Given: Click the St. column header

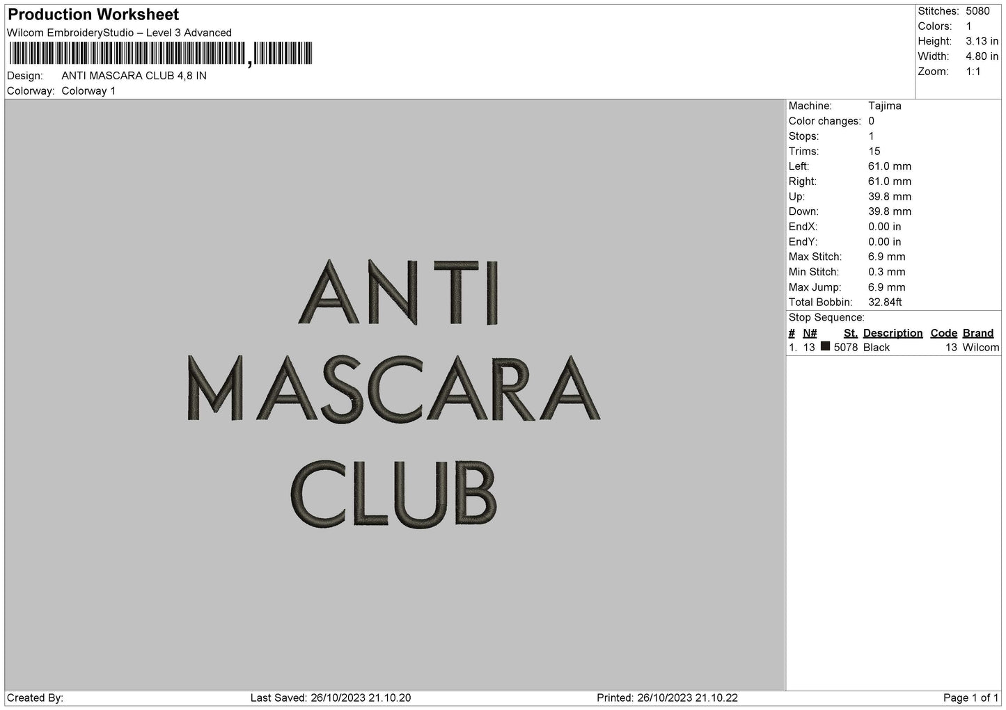Looking at the screenshot, I should pos(851,333).
